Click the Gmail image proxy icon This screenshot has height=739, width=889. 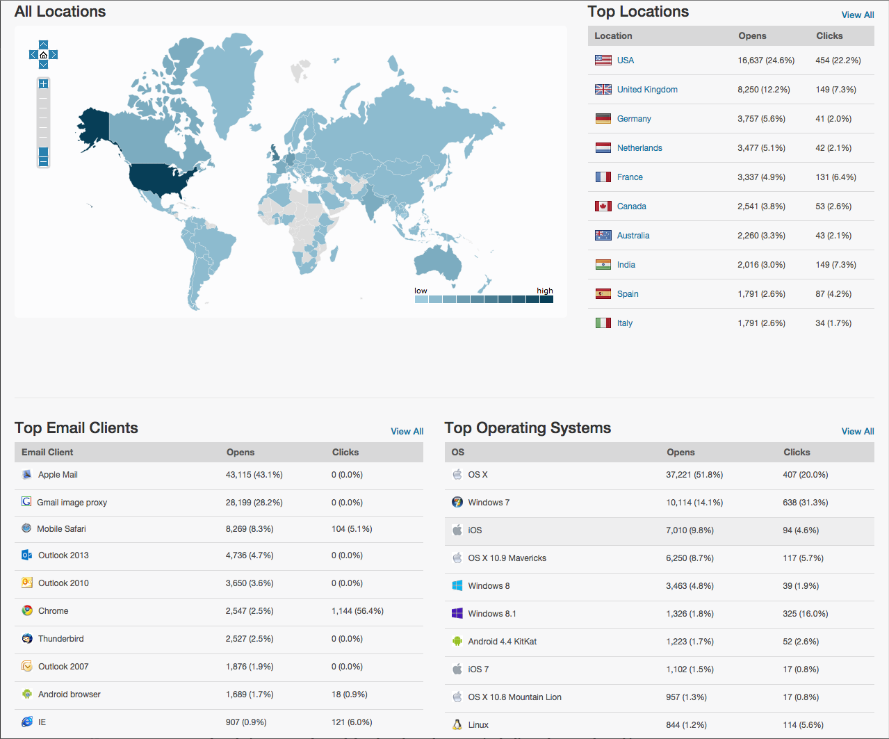point(26,501)
